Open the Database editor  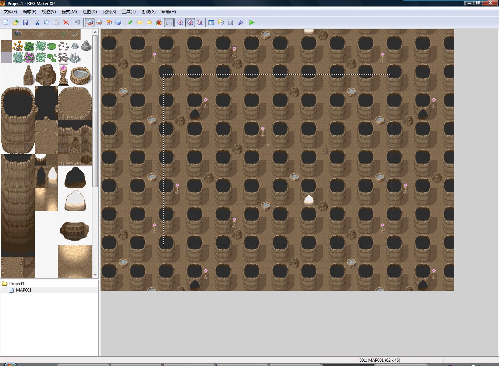point(211,22)
